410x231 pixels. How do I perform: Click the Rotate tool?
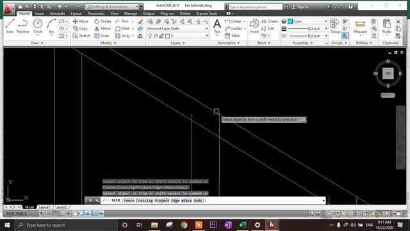click(x=102, y=21)
